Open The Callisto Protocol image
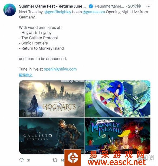The image size is (158, 166). 52,136
